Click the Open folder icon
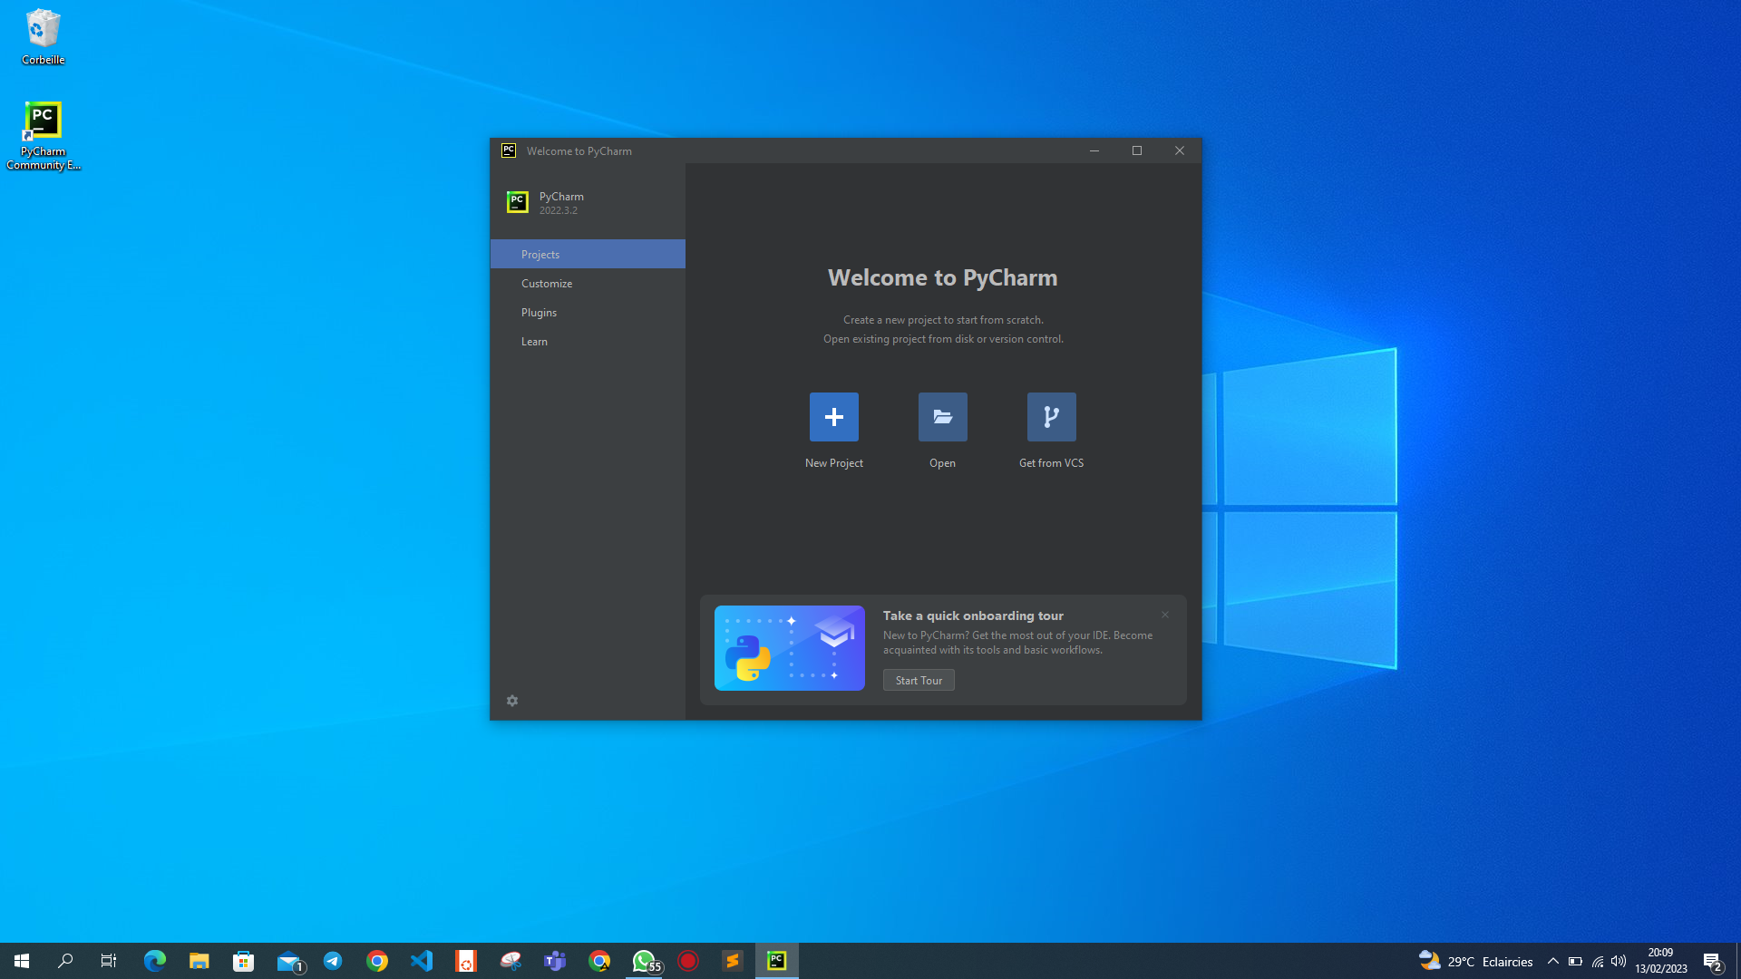This screenshot has width=1741, height=979. [942, 417]
